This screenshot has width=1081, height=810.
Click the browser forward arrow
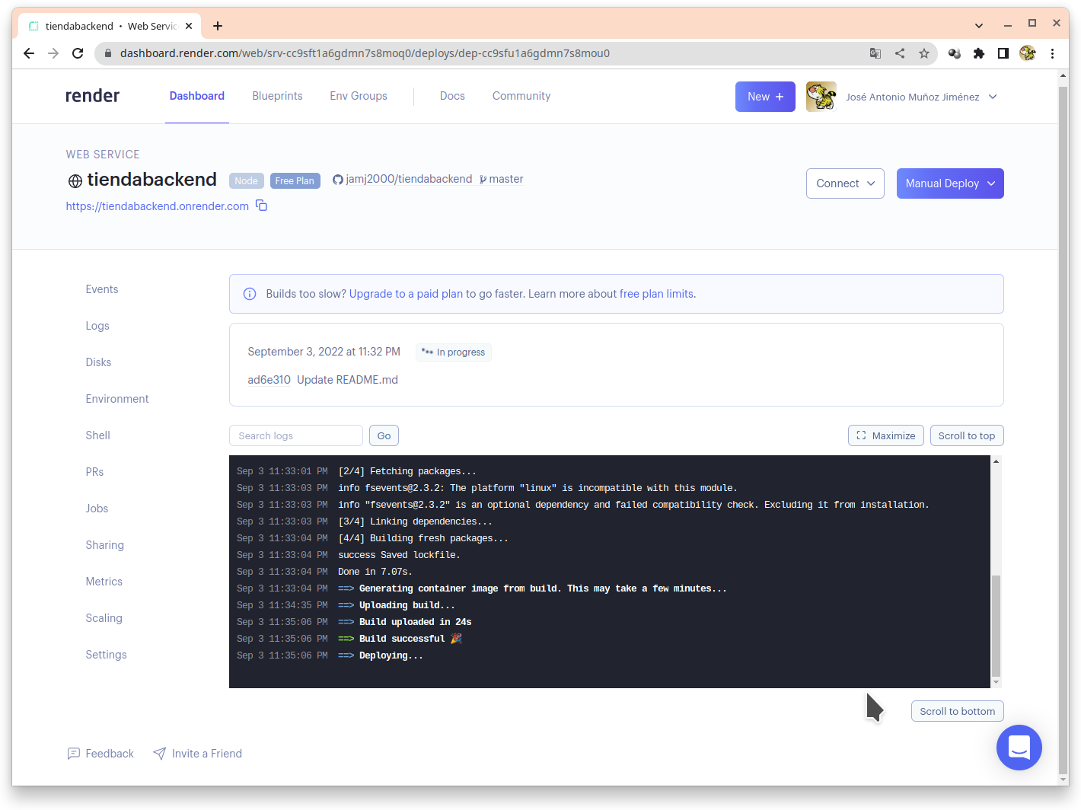pos(53,53)
